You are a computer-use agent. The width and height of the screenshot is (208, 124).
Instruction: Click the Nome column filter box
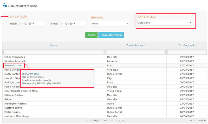(54, 52)
